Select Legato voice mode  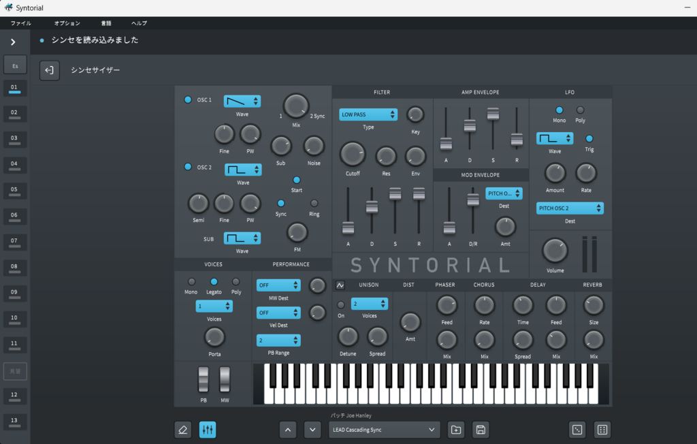(x=214, y=282)
